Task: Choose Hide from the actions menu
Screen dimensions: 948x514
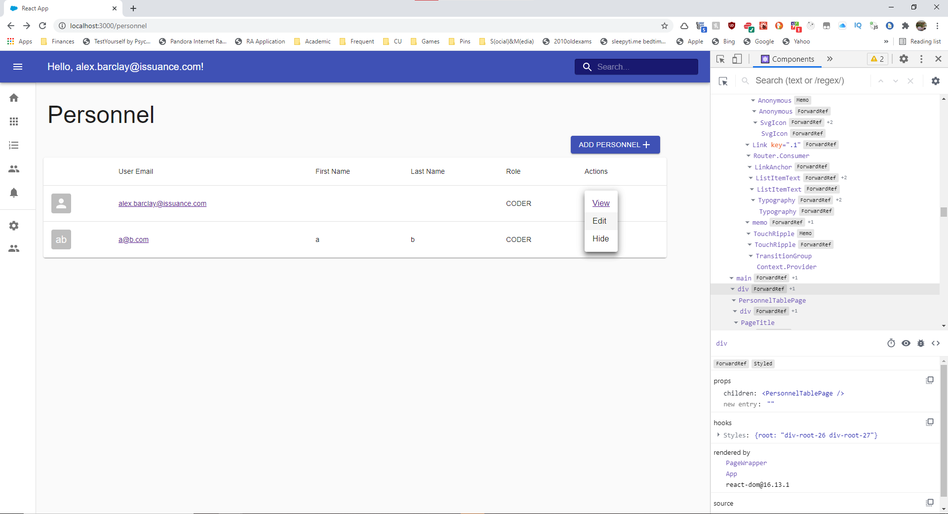Action: 600,238
